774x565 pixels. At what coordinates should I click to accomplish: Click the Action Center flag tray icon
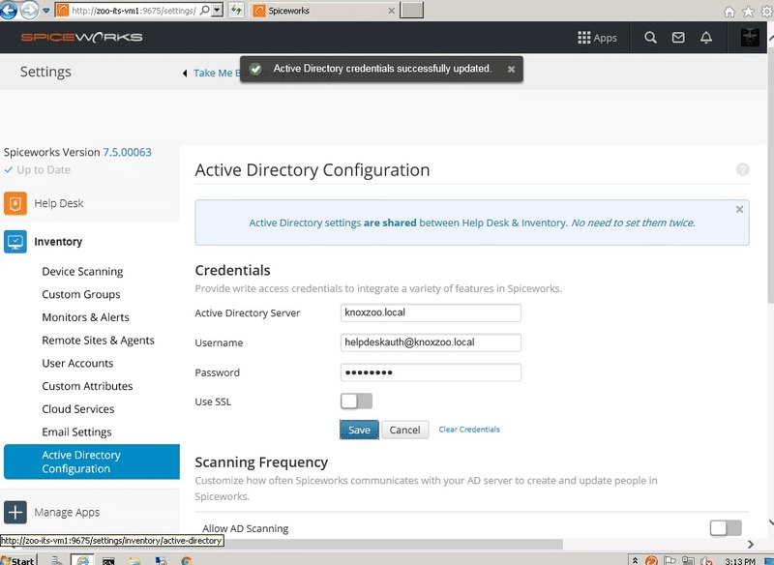(x=670, y=560)
